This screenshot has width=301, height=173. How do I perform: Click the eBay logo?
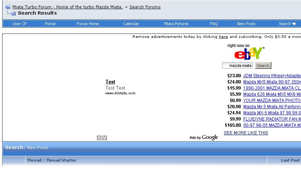249,53
